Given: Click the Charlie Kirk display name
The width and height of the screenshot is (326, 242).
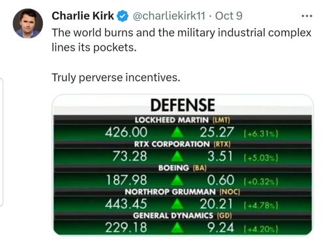Looking at the screenshot, I should pyautogui.click(x=83, y=16).
